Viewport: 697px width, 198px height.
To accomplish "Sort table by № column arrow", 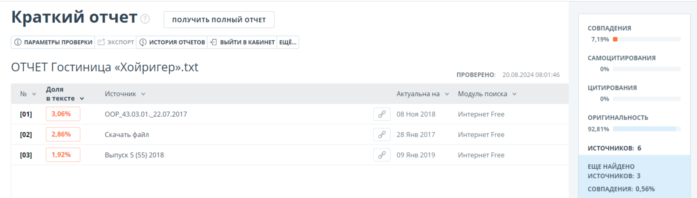I will 34,94.
